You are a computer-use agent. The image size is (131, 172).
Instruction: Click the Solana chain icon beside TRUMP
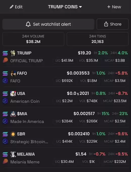pos(5,53)
